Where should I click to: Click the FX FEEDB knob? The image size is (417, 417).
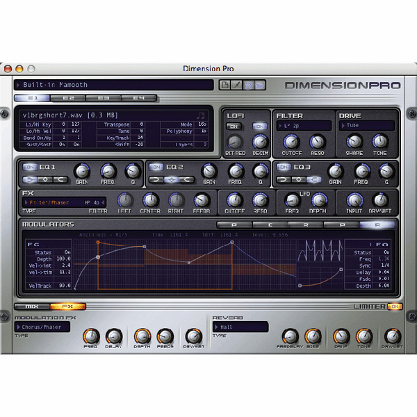(x=202, y=200)
